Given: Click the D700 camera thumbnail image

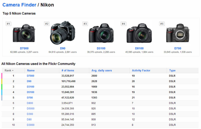Looking at the screenshot, I should point(178,33).
